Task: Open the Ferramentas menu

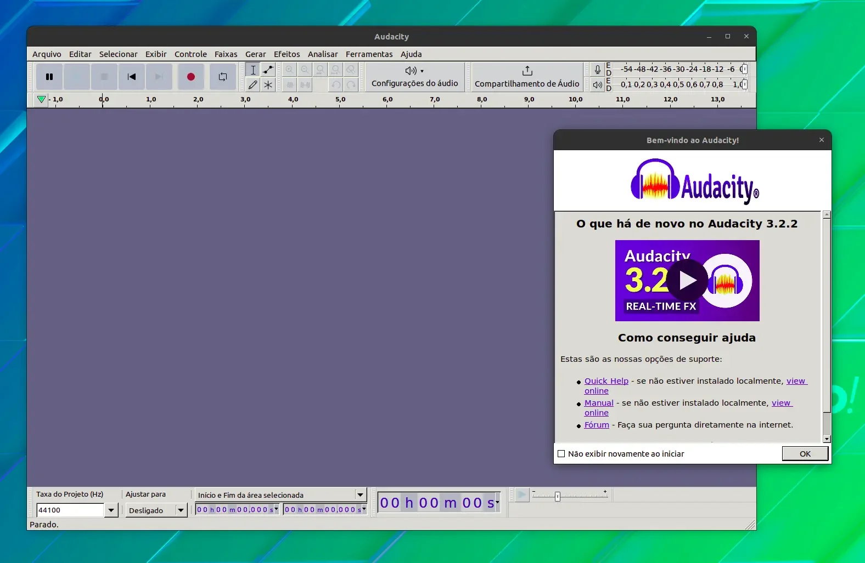Action: coord(369,54)
